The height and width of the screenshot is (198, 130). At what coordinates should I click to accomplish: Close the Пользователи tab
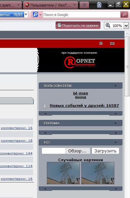click(74, 5)
